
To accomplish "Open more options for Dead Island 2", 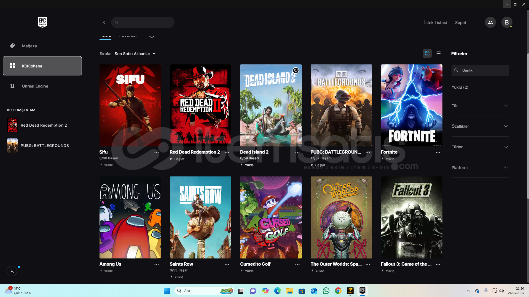I will tap(297, 152).
